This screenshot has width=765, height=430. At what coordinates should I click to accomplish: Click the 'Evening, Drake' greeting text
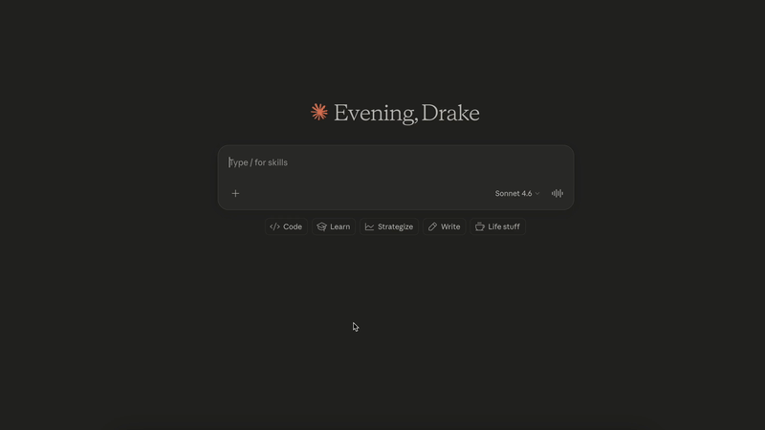tap(405, 113)
